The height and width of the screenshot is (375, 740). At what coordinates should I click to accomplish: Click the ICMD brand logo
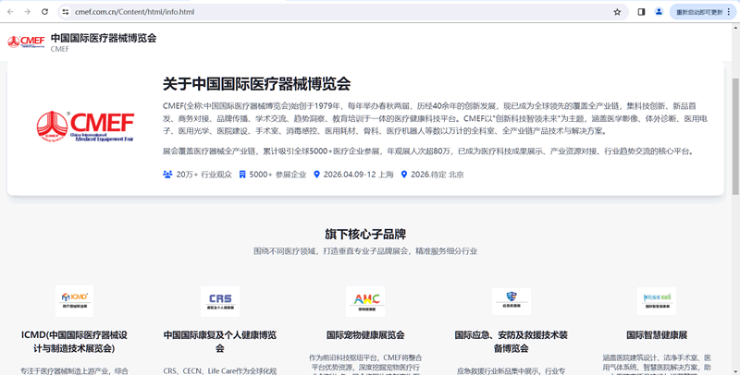click(x=74, y=300)
